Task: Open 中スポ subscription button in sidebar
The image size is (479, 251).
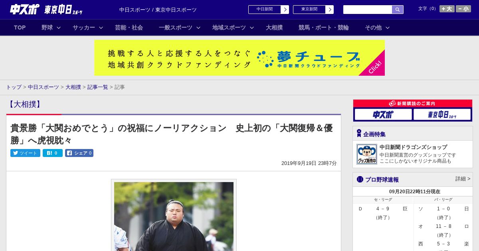Action: click(x=383, y=114)
